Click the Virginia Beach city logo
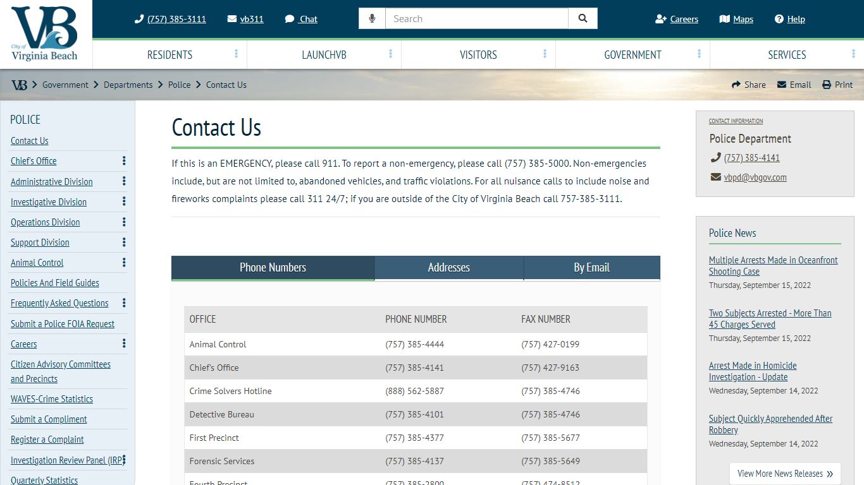 tap(44, 33)
